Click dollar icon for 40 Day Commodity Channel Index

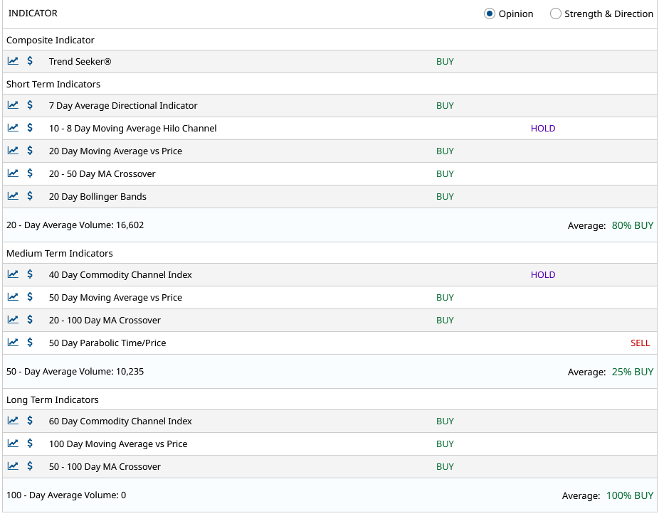coord(30,274)
